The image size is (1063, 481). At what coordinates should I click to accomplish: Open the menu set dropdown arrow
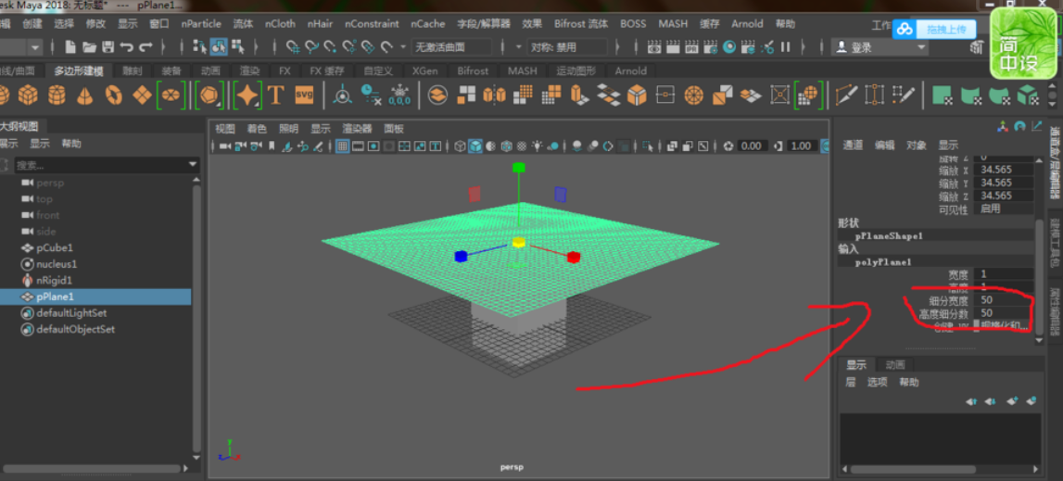(x=35, y=47)
